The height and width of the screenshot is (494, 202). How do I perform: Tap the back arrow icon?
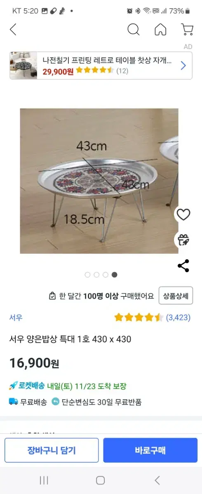click(13, 30)
